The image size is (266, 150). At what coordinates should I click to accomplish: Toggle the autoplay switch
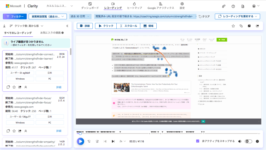(x=248, y=141)
